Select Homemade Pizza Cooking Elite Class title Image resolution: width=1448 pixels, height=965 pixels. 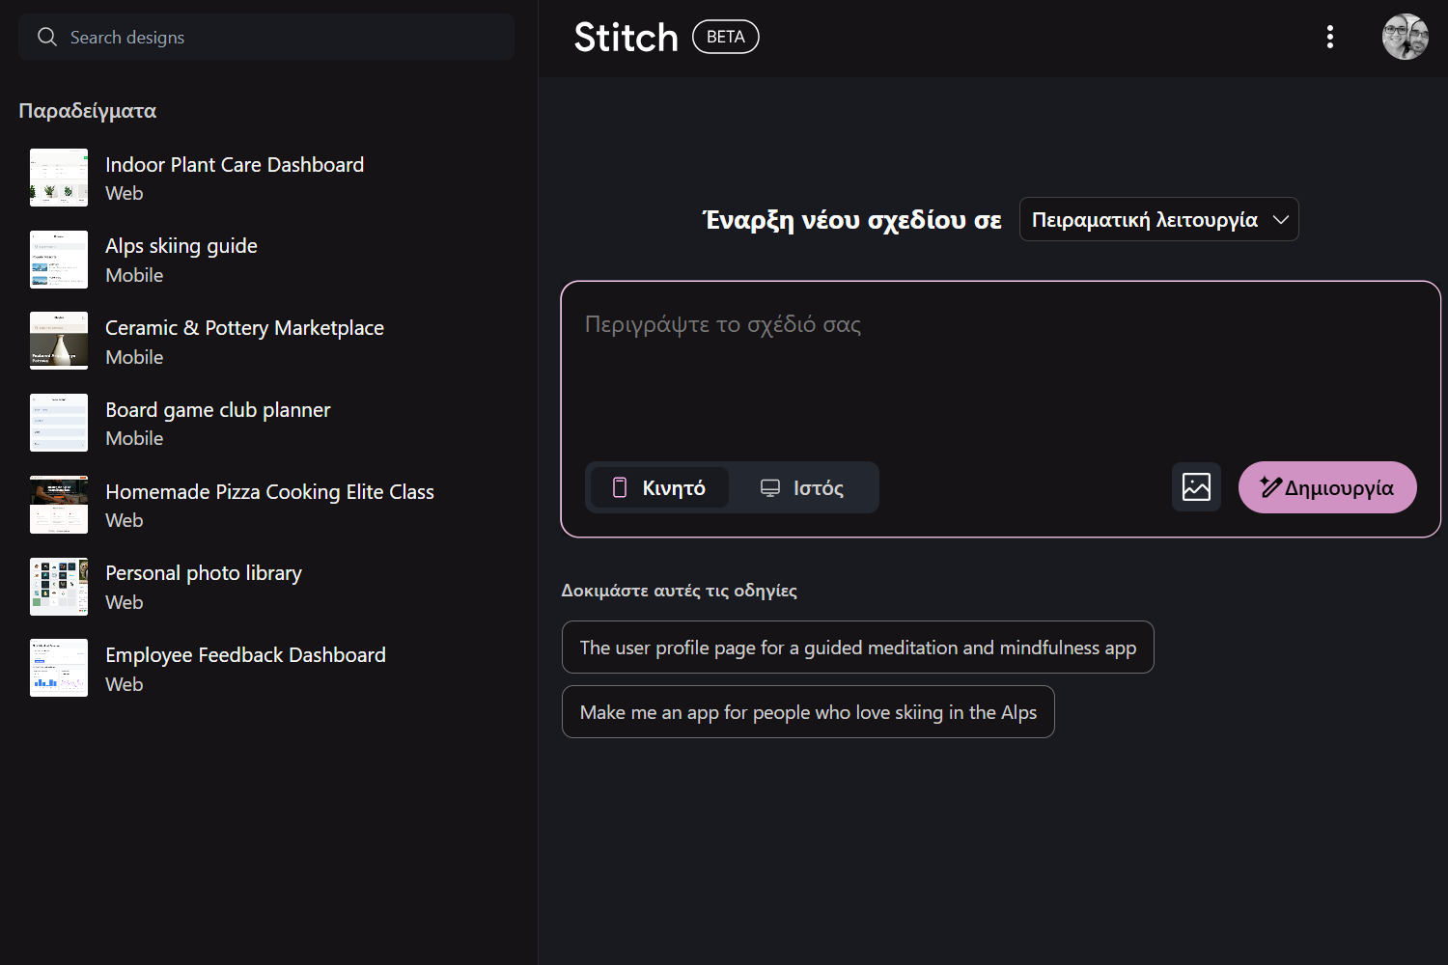(x=269, y=492)
